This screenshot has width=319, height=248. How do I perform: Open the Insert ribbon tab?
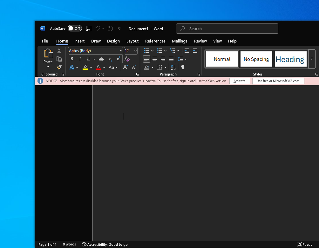(x=79, y=41)
